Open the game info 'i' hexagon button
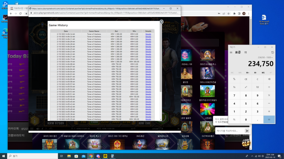The width and height of the screenshot is (284, 159). [35, 121]
